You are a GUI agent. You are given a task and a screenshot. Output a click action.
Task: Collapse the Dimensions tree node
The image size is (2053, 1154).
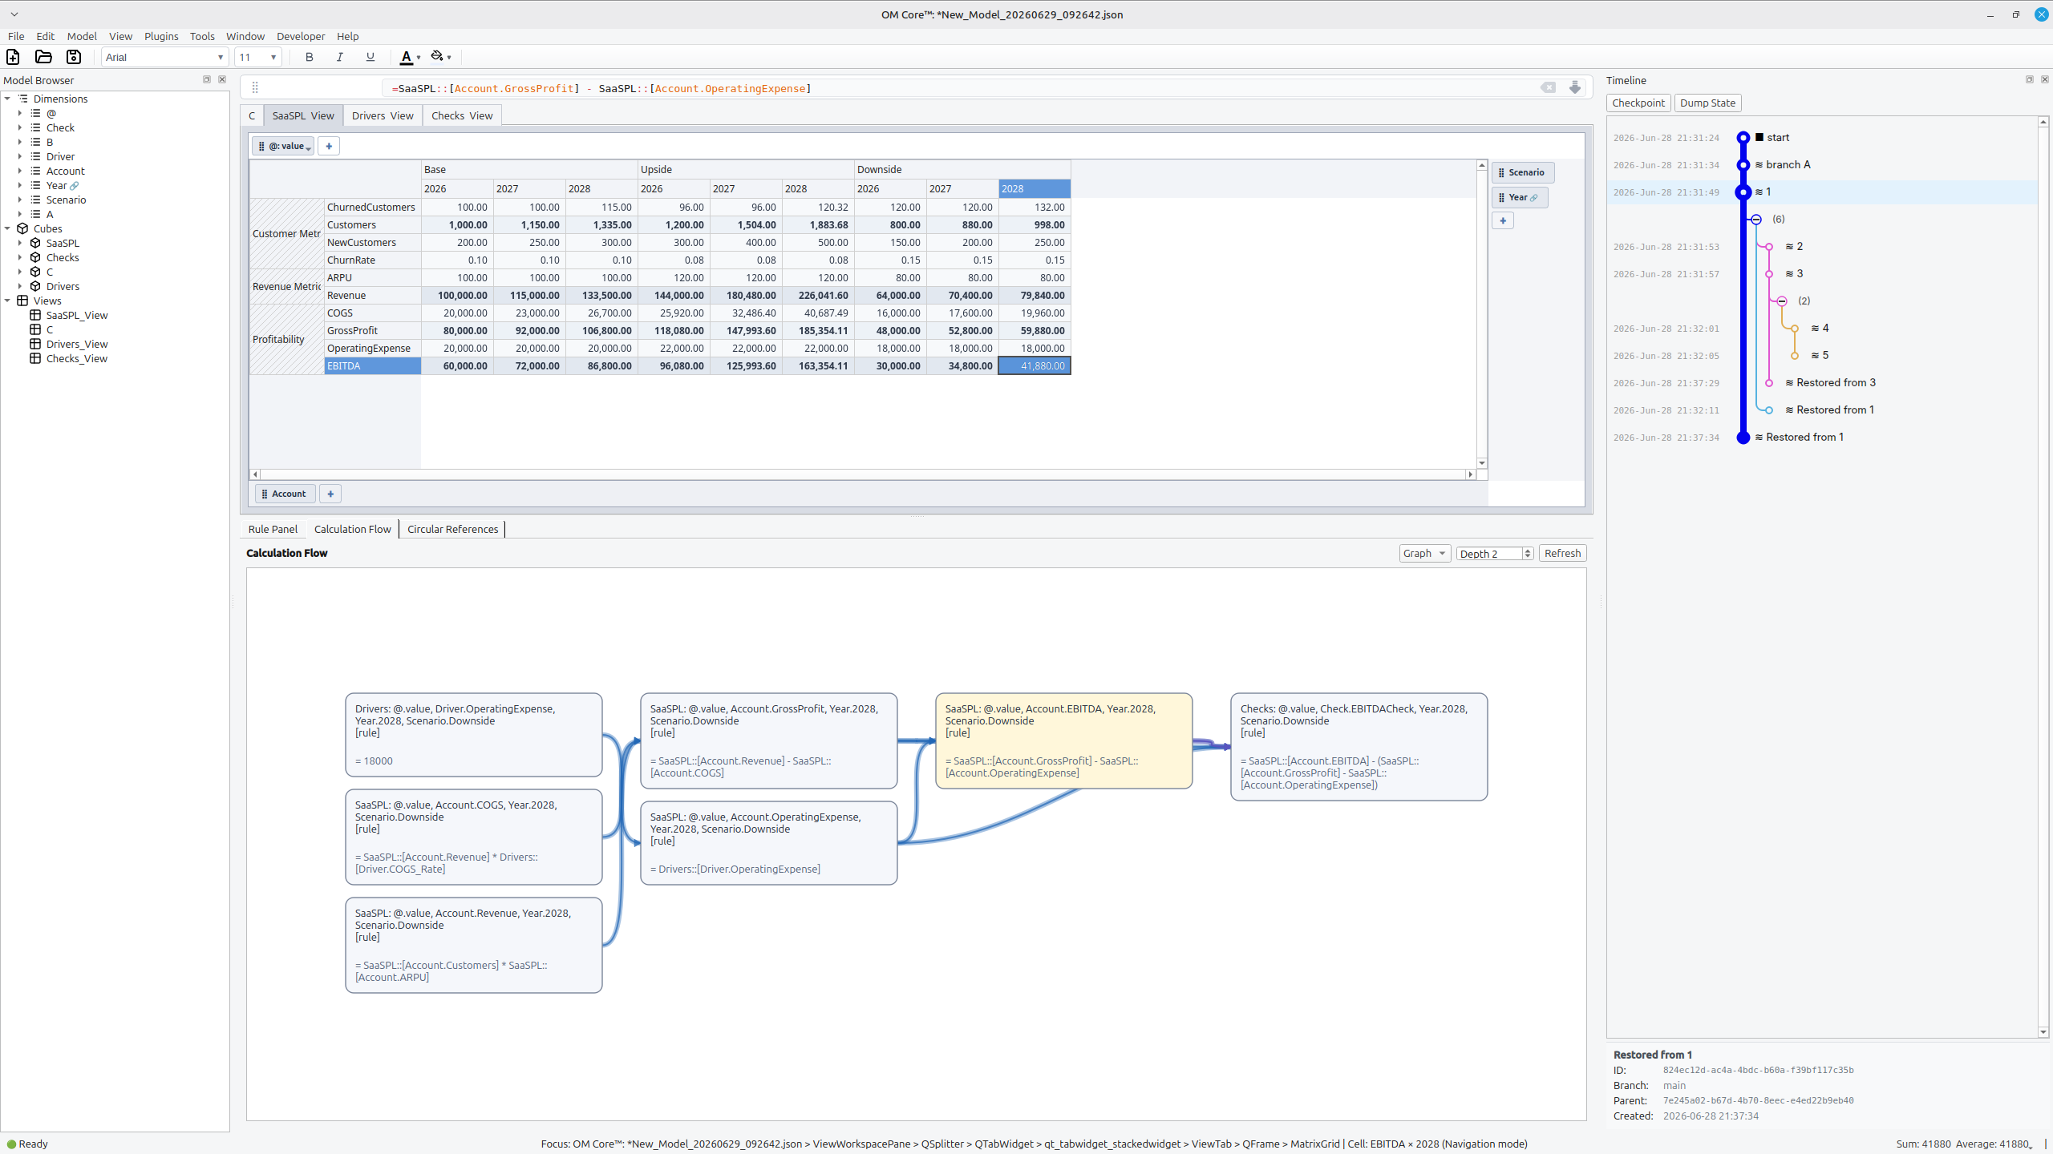tap(8, 99)
